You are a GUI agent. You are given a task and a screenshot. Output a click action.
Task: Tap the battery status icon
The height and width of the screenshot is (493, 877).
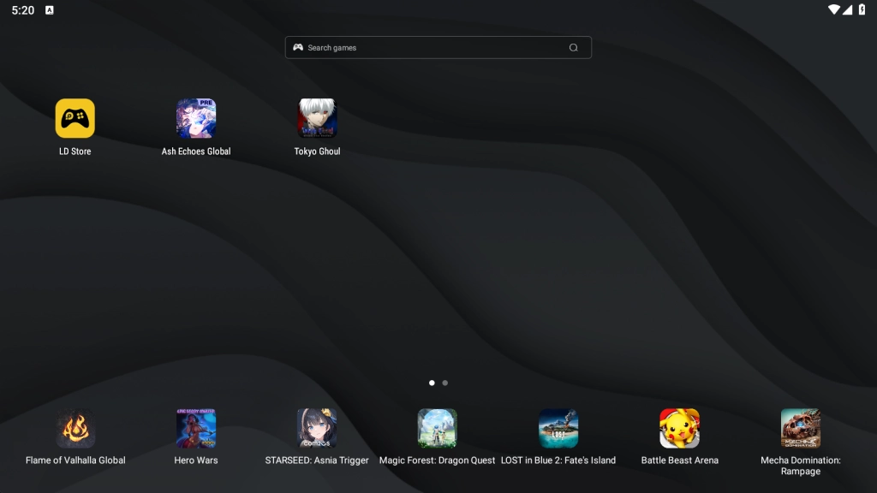pos(862,9)
